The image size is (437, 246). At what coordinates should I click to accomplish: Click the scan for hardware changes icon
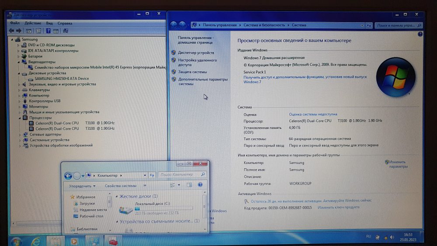pyautogui.click(x=66, y=31)
